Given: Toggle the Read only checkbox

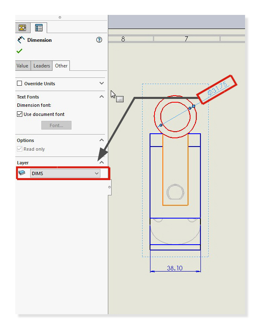Looking at the screenshot, I should point(19,149).
